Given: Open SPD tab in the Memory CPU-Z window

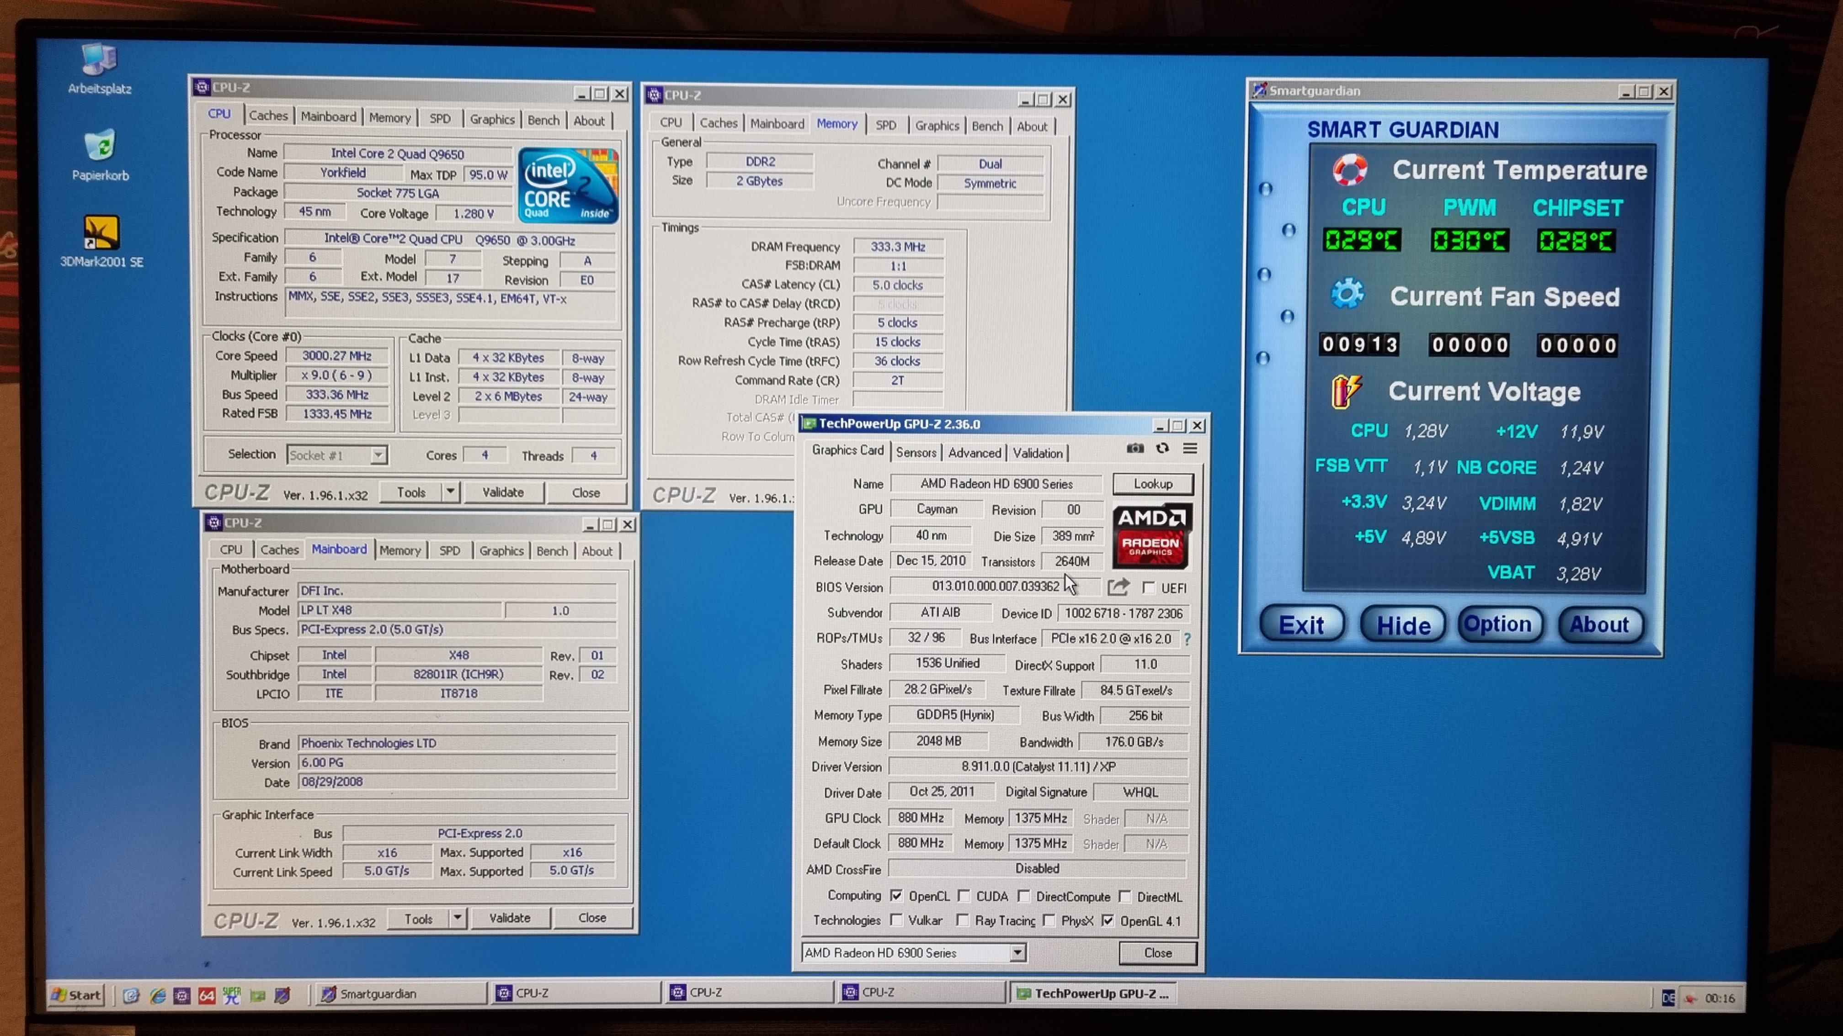Looking at the screenshot, I should click(x=886, y=125).
